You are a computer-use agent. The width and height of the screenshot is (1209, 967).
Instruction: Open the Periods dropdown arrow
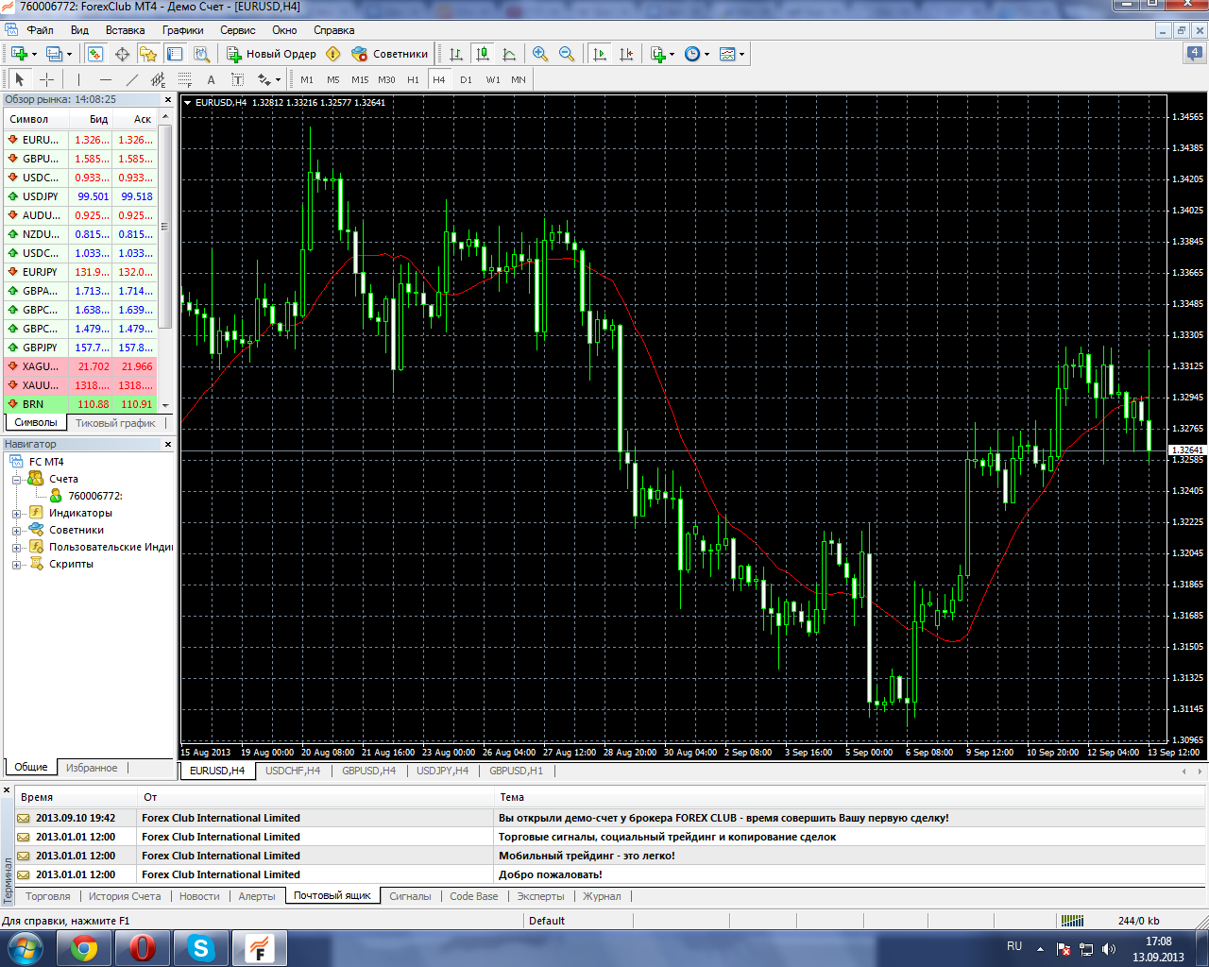coord(707,54)
